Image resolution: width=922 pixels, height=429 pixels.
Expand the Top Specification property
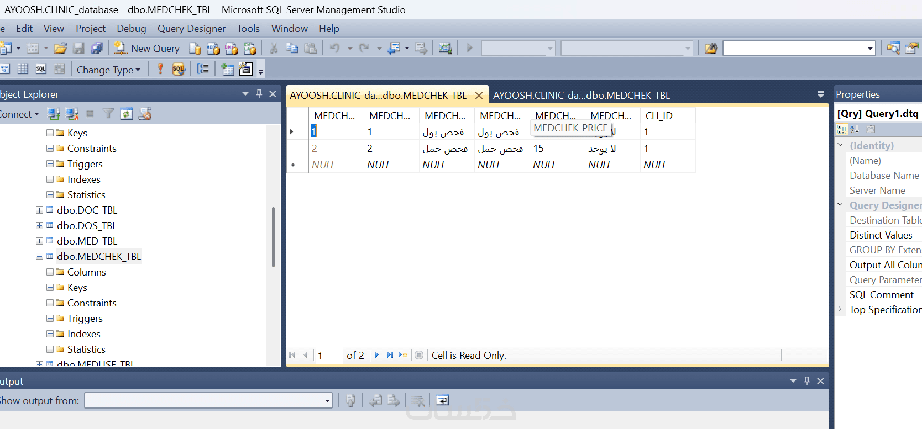[x=840, y=309]
